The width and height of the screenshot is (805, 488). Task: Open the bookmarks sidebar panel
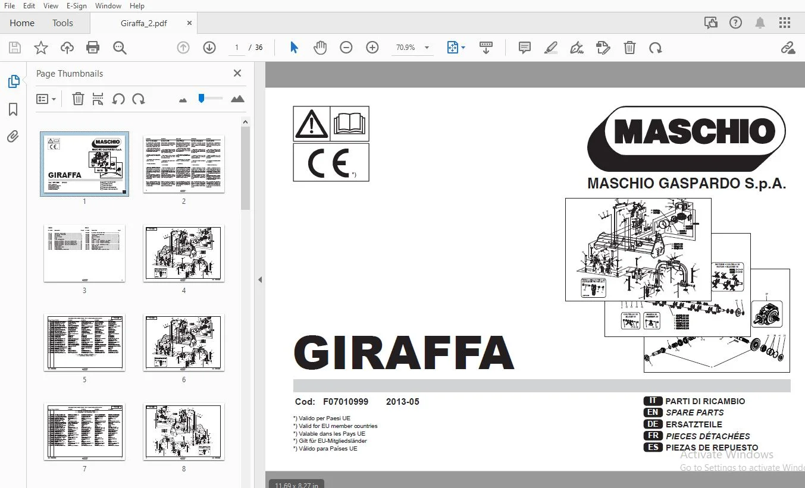(13, 109)
